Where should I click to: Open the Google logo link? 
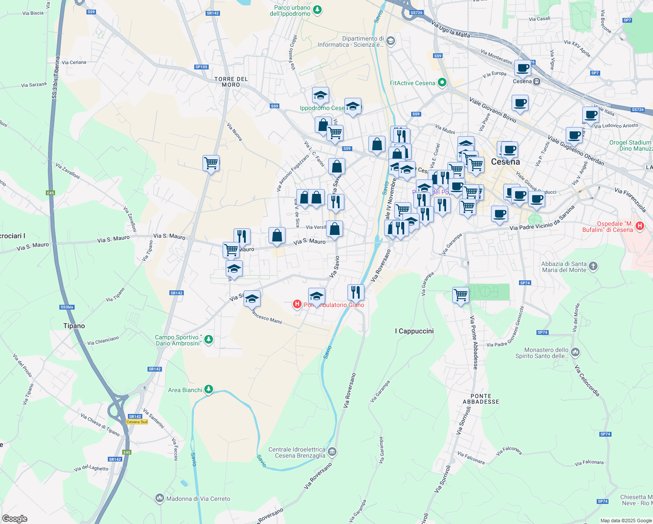(x=15, y=519)
